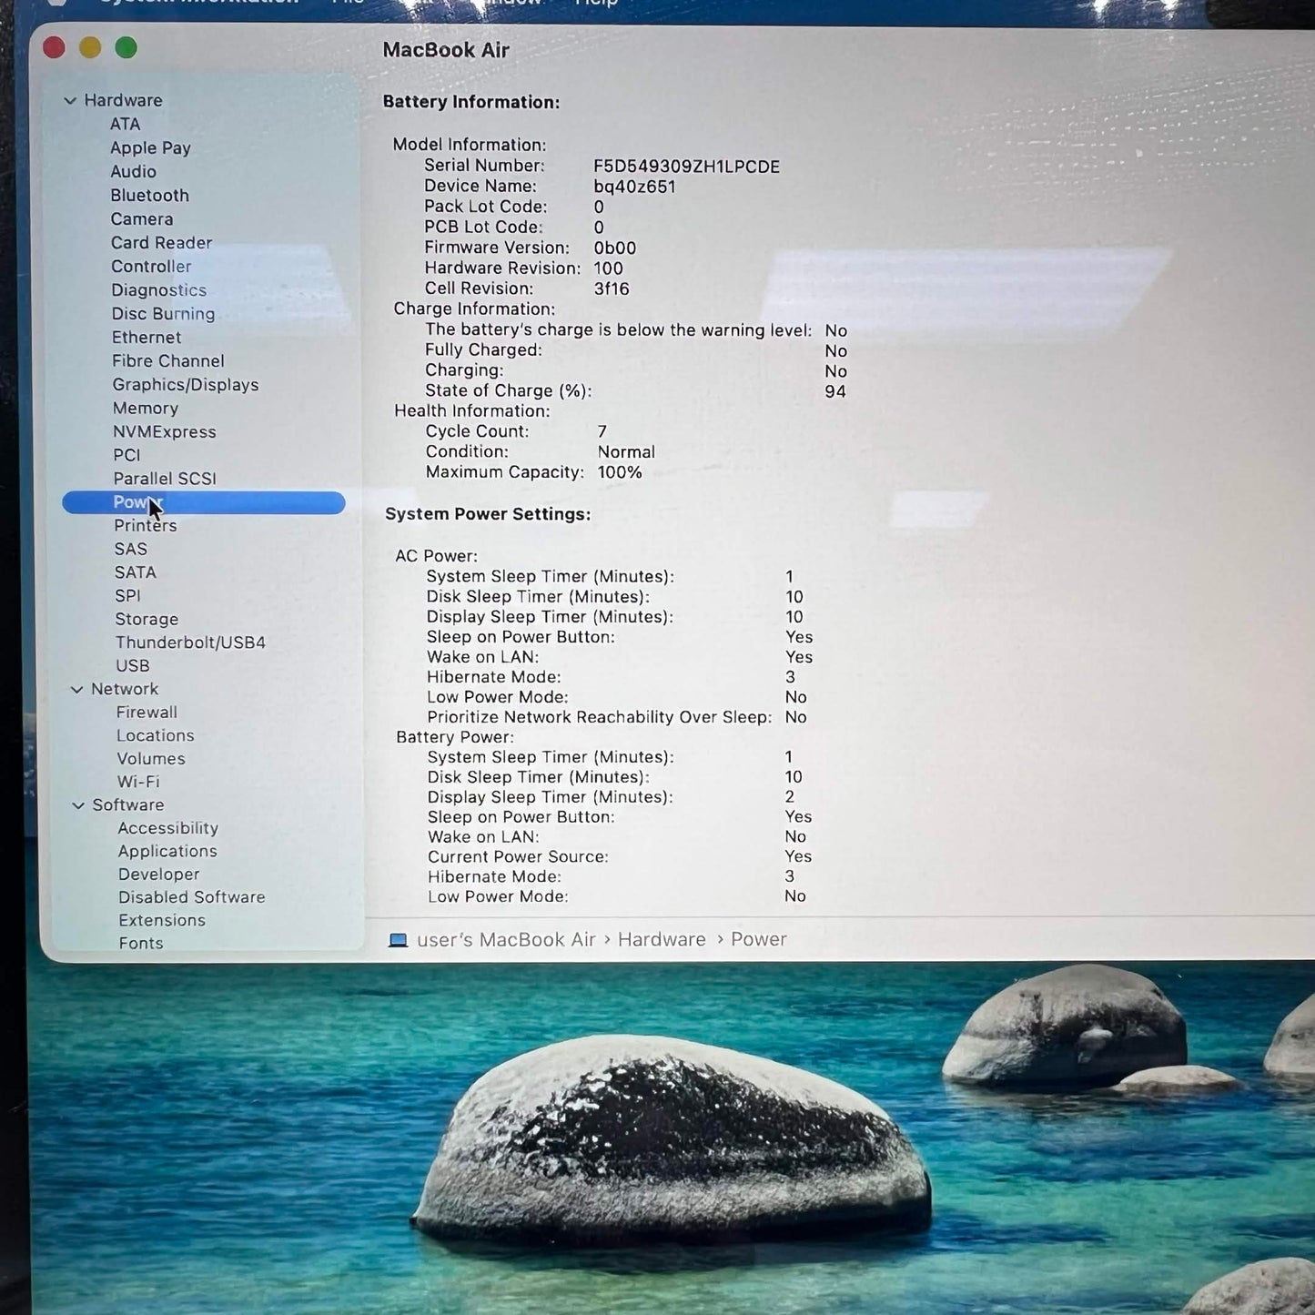This screenshot has width=1315, height=1315.
Task: Click Hardware Revision value 100
Action: 608,268
